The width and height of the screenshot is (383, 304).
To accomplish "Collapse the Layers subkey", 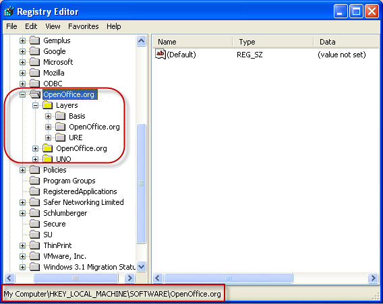I will click(x=36, y=105).
